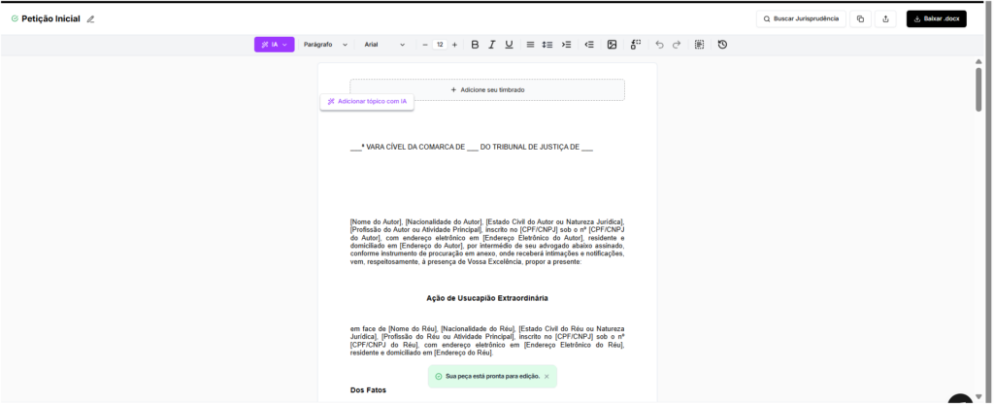994x404 pixels.
Task: Click the font size field showing 12
Action: (x=440, y=45)
